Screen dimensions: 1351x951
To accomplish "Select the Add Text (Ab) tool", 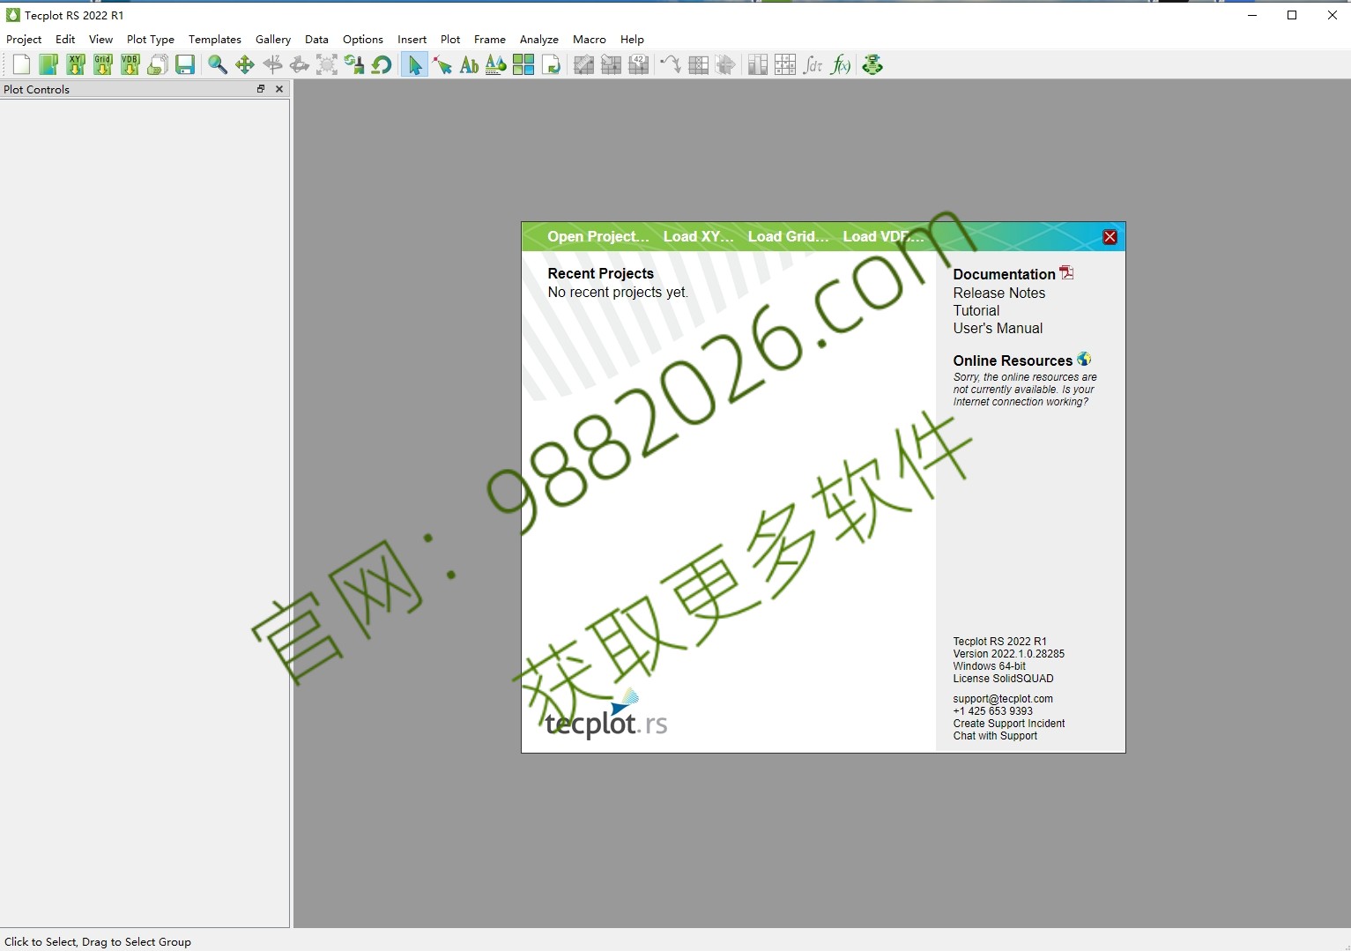I will 469,64.
